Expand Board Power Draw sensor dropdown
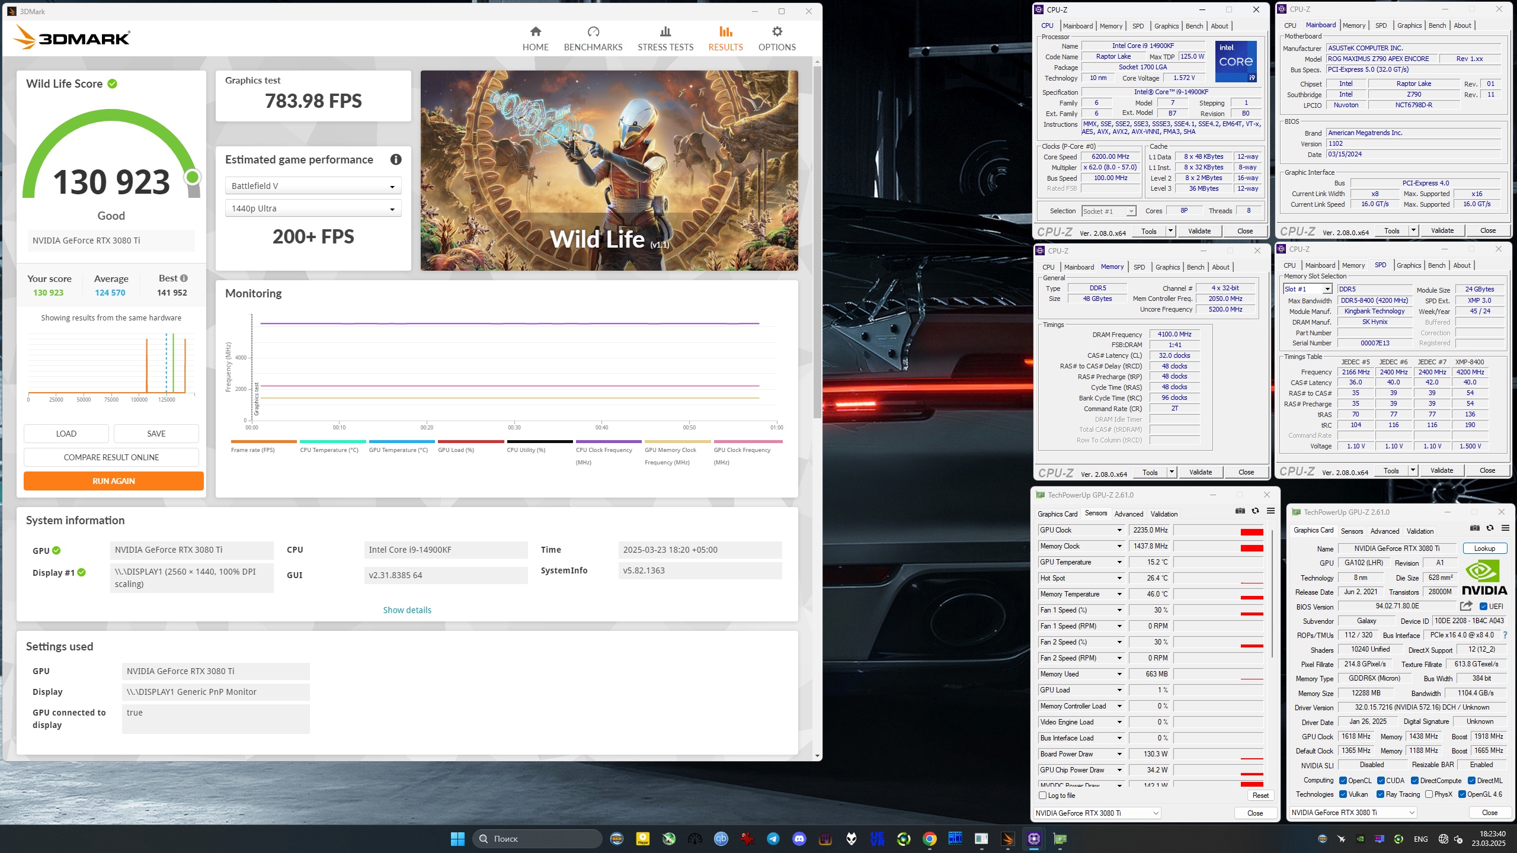Viewport: 1517px width, 853px height. click(1119, 754)
